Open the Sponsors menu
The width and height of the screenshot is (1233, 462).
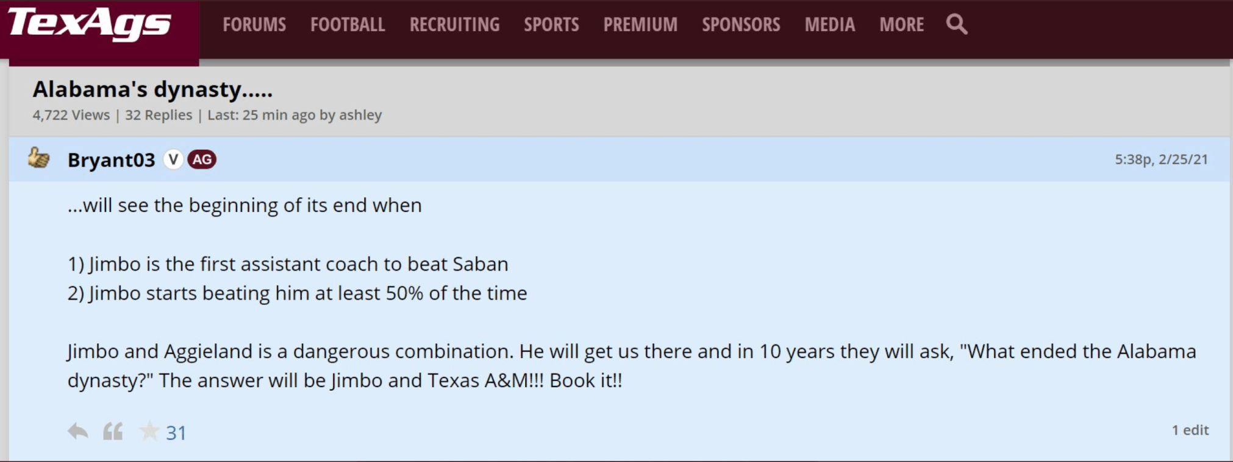click(741, 24)
